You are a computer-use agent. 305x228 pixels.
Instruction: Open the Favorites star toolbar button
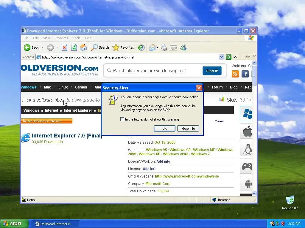pos(123,47)
